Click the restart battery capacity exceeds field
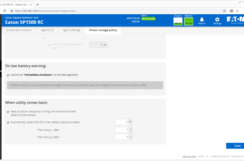This screenshot has height=161, width=244. 121,122
